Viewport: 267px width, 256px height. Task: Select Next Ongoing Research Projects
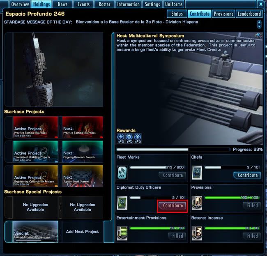click(83, 152)
